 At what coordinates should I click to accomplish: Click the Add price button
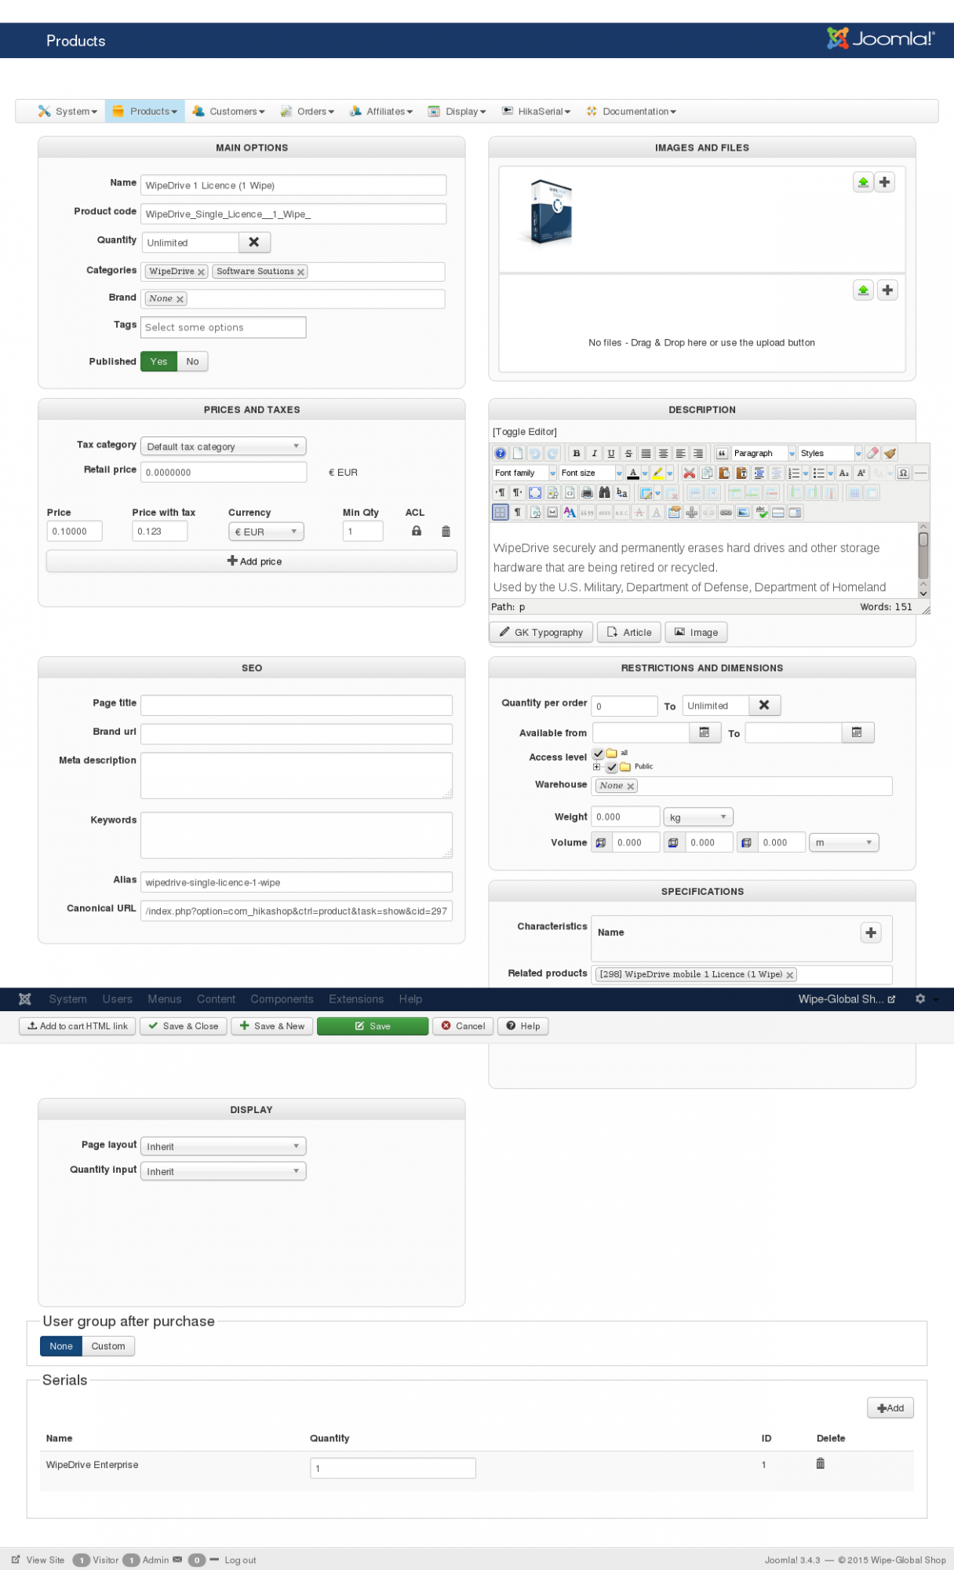(x=252, y=561)
